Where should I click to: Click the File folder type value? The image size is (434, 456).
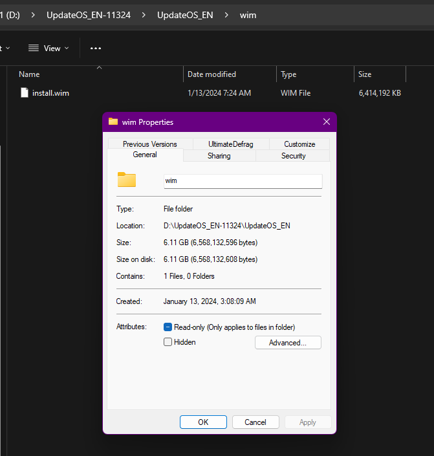[x=178, y=209]
